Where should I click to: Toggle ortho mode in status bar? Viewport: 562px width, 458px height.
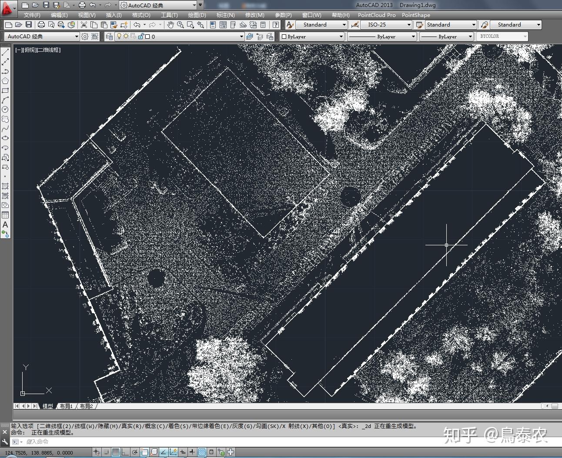point(125,452)
